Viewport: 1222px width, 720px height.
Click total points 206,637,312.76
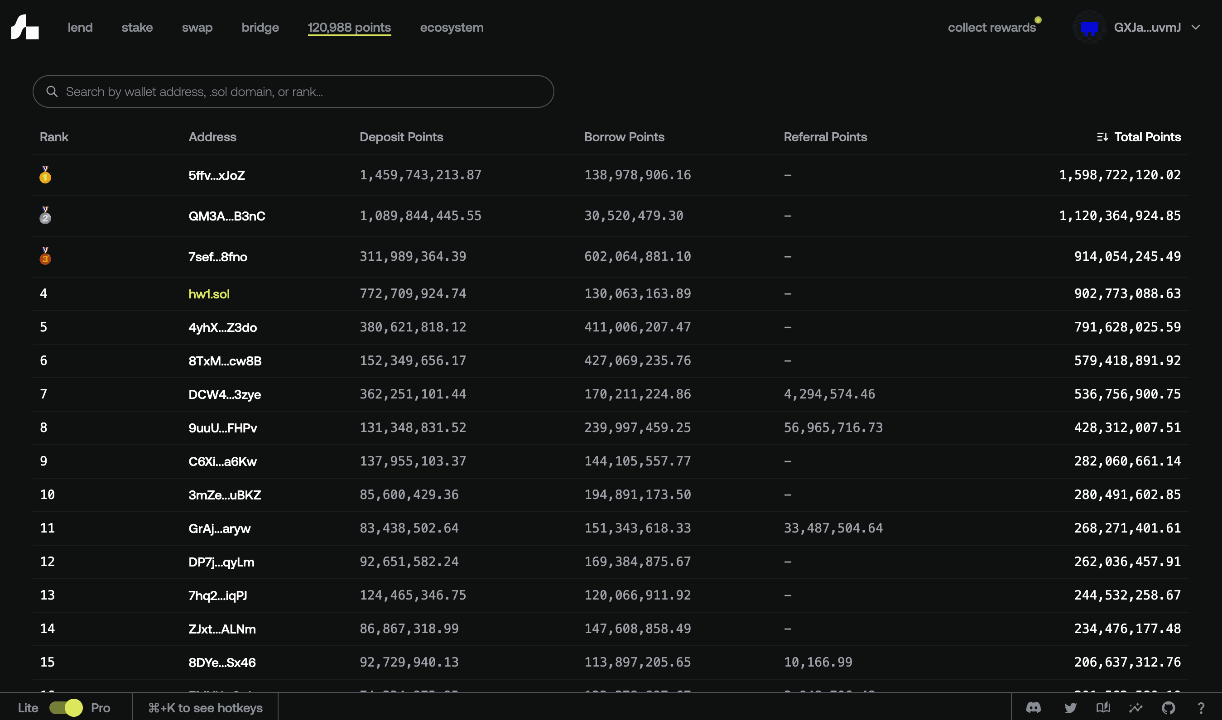coord(1127,662)
